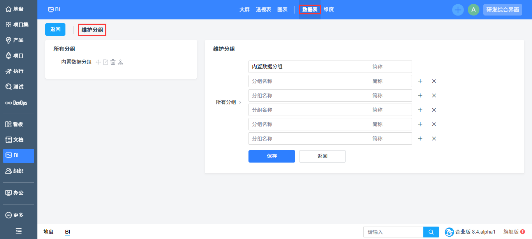Collapse the sidebar with the bottom menu icon

(x=18, y=231)
